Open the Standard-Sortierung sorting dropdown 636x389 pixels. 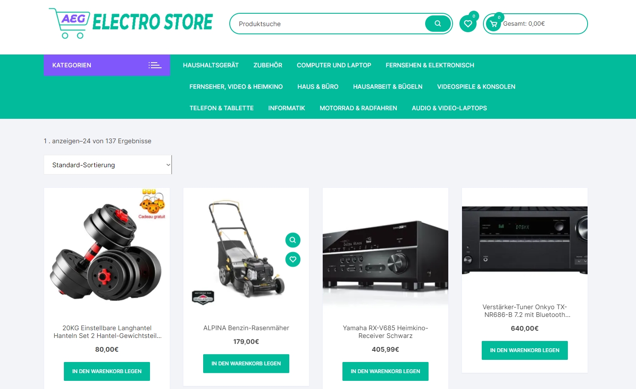coord(108,165)
